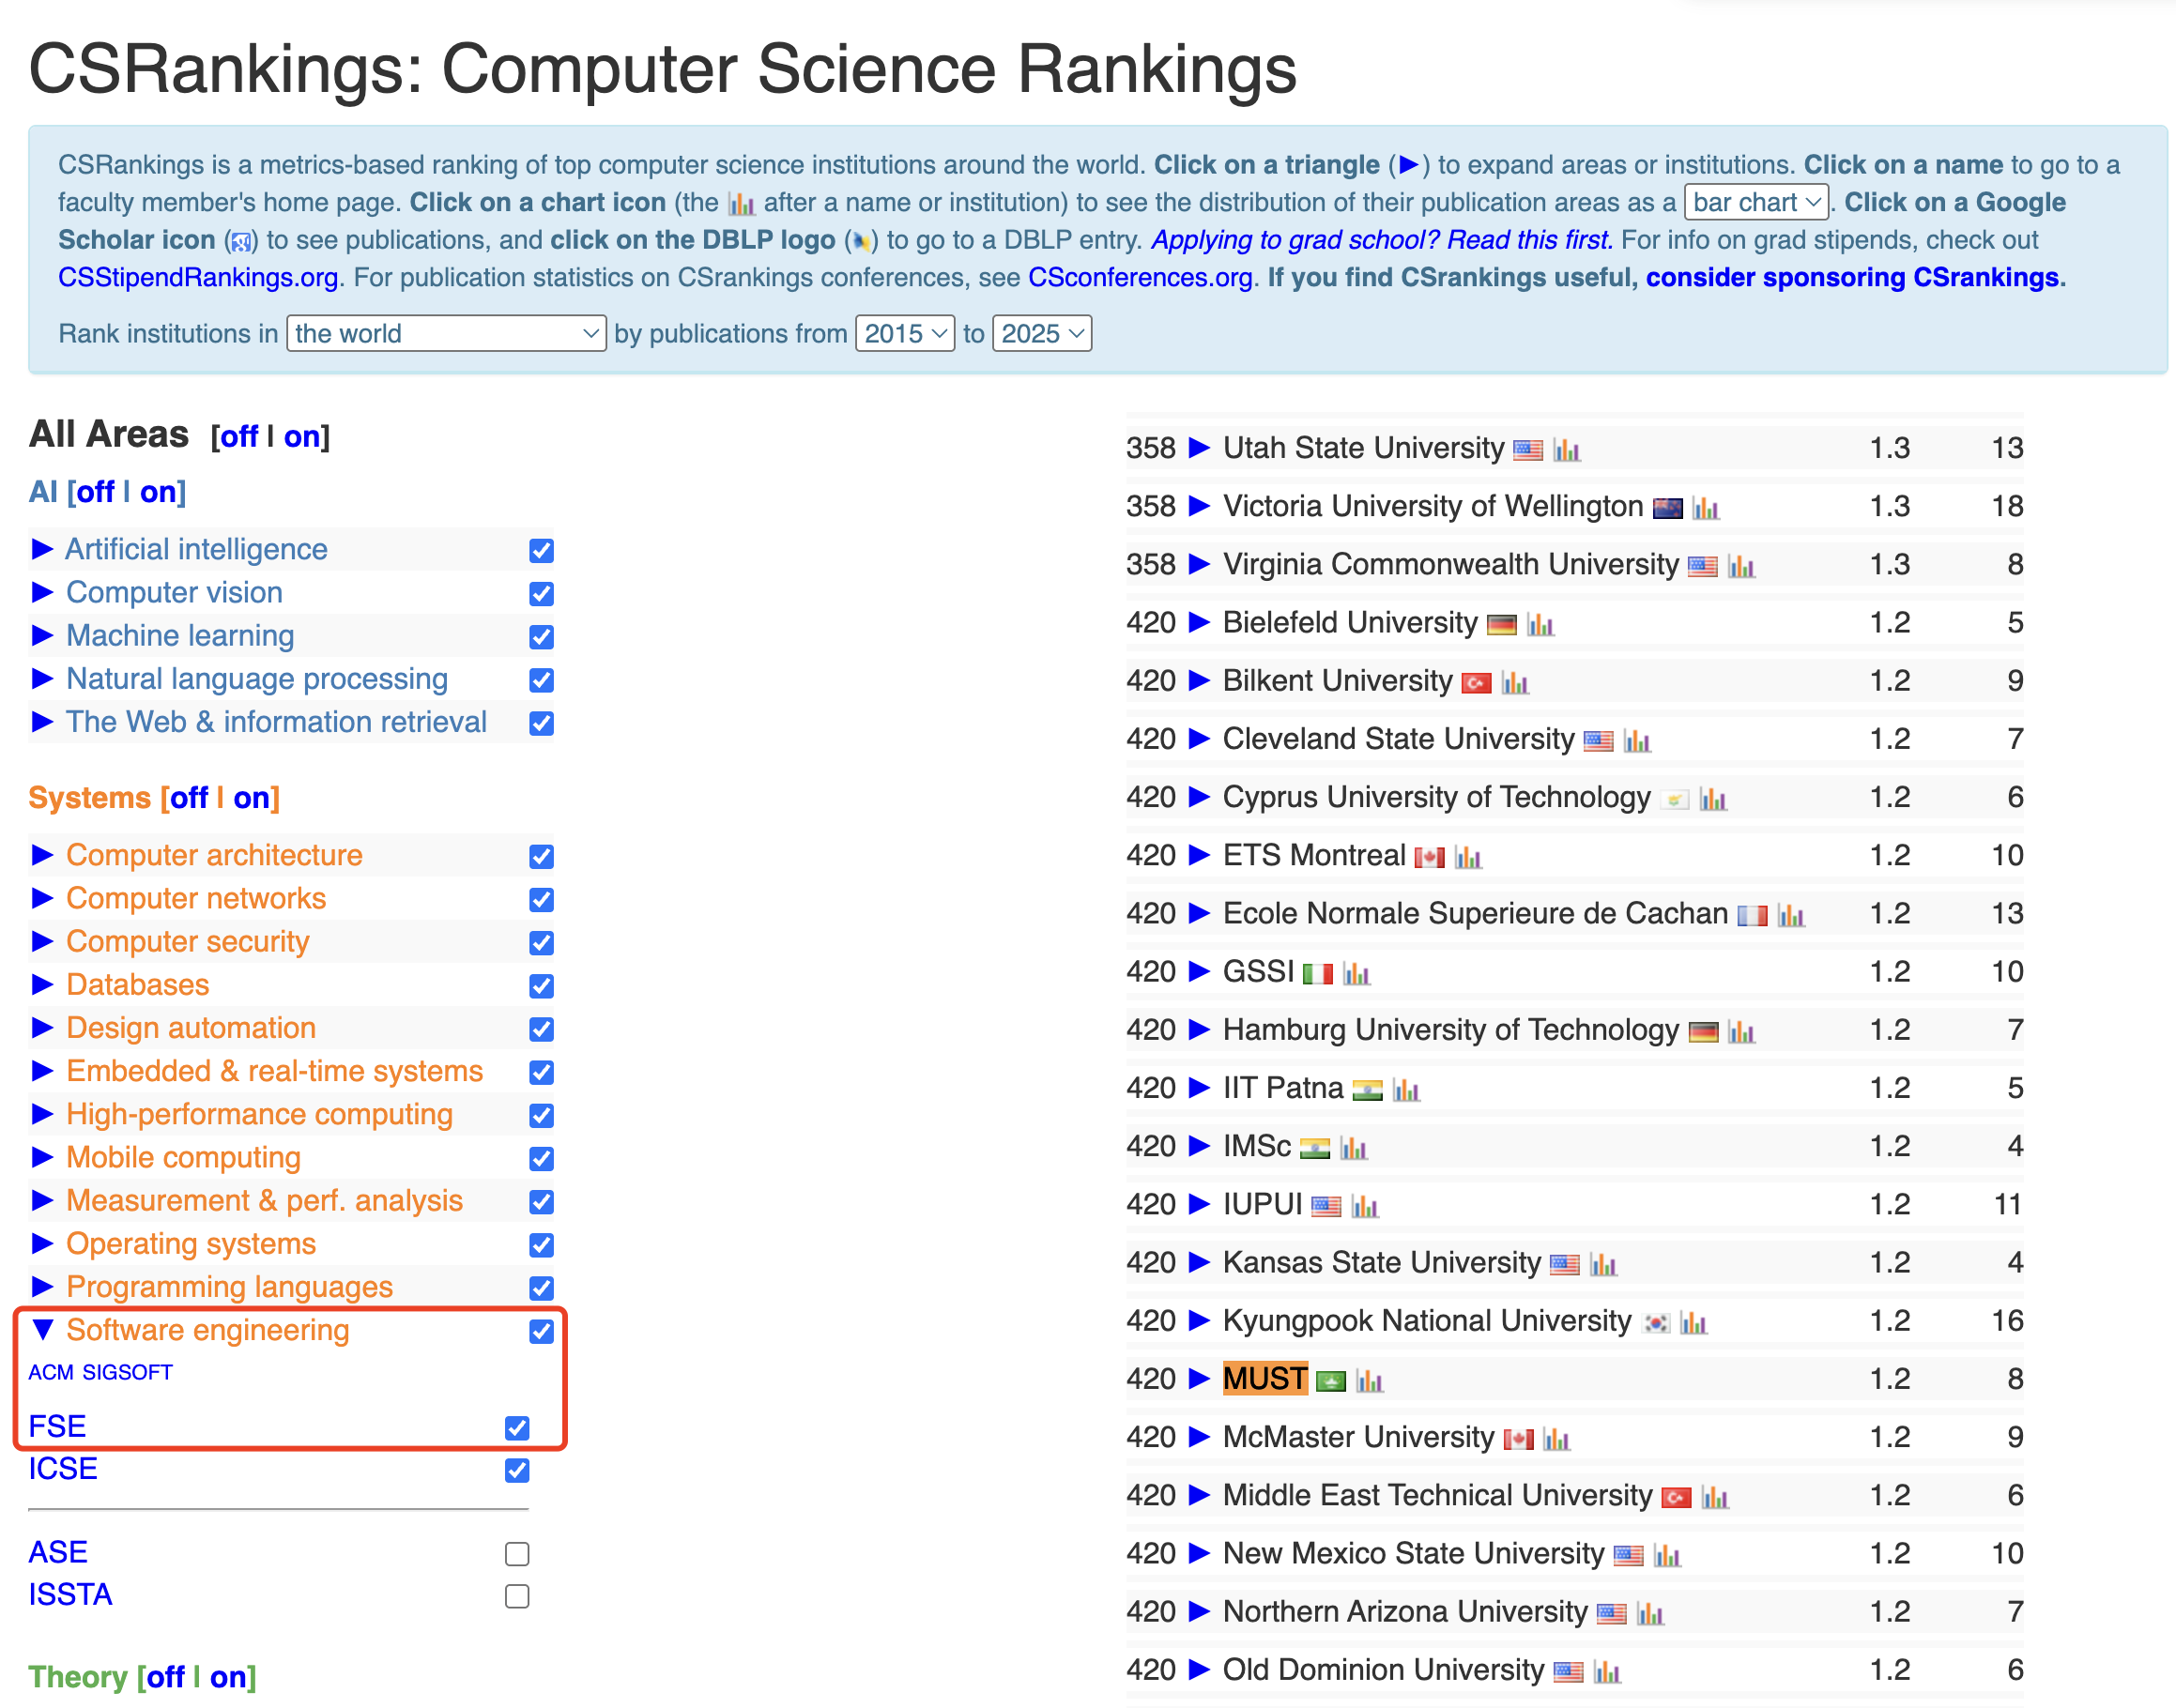Toggle Computer security checkbox
This screenshot has height=1708, width=2176.
(x=542, y=942)
